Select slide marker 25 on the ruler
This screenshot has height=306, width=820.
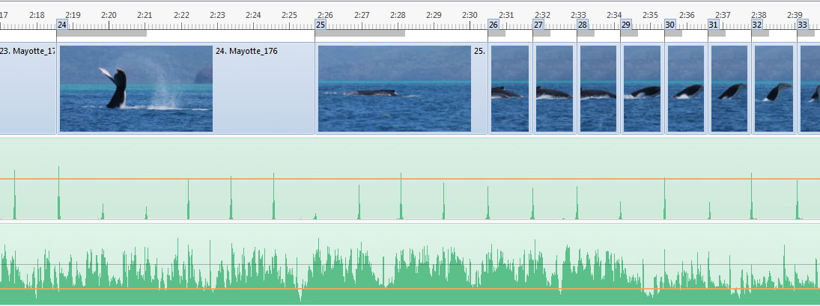pos(321,25)
